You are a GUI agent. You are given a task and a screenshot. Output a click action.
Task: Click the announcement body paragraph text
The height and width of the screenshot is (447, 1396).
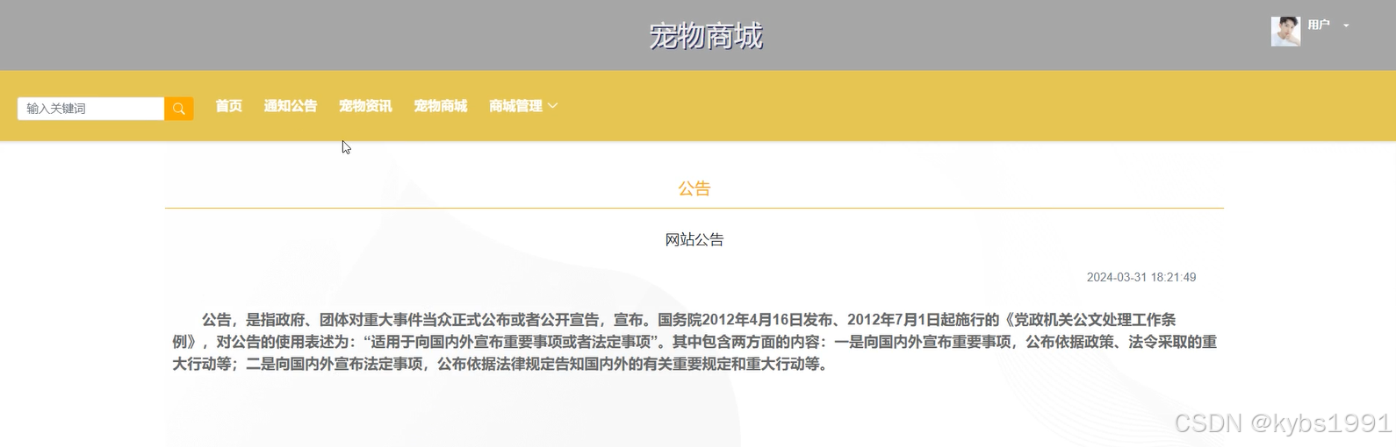[x=694, y=342]
